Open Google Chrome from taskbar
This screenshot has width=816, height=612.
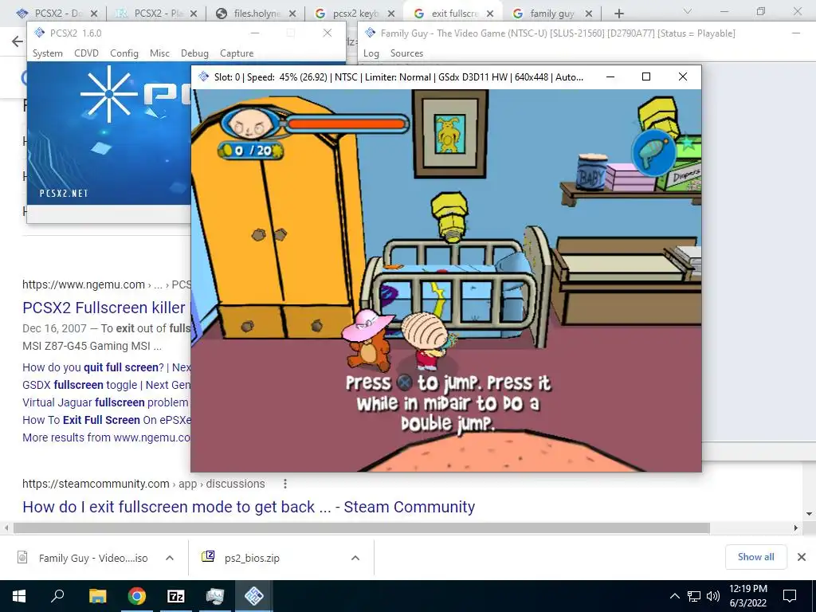(x=137, y=596)
